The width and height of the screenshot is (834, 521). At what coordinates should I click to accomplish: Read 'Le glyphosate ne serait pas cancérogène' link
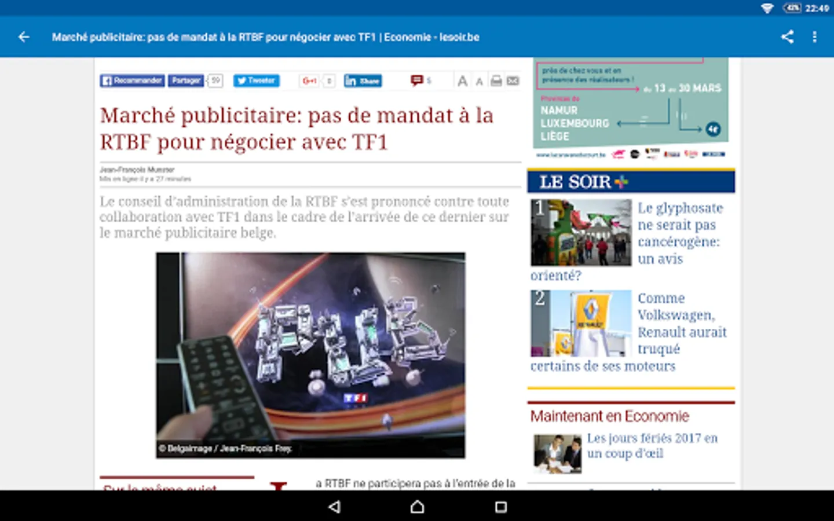(679, 233)
